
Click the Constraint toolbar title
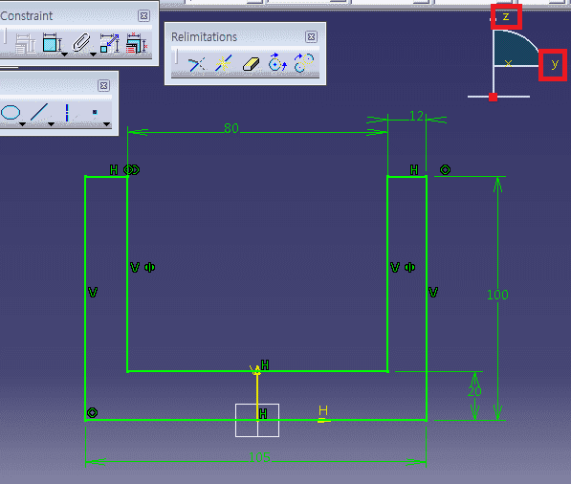pos(26,16)
